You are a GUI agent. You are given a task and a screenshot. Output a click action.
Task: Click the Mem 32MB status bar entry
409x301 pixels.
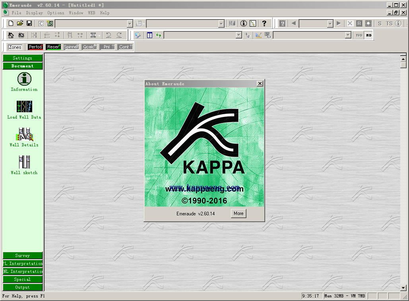point(345,296)
